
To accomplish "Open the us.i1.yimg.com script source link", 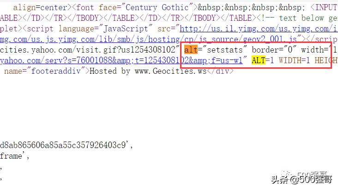I will pyautogui.click(x=259, y=29).
